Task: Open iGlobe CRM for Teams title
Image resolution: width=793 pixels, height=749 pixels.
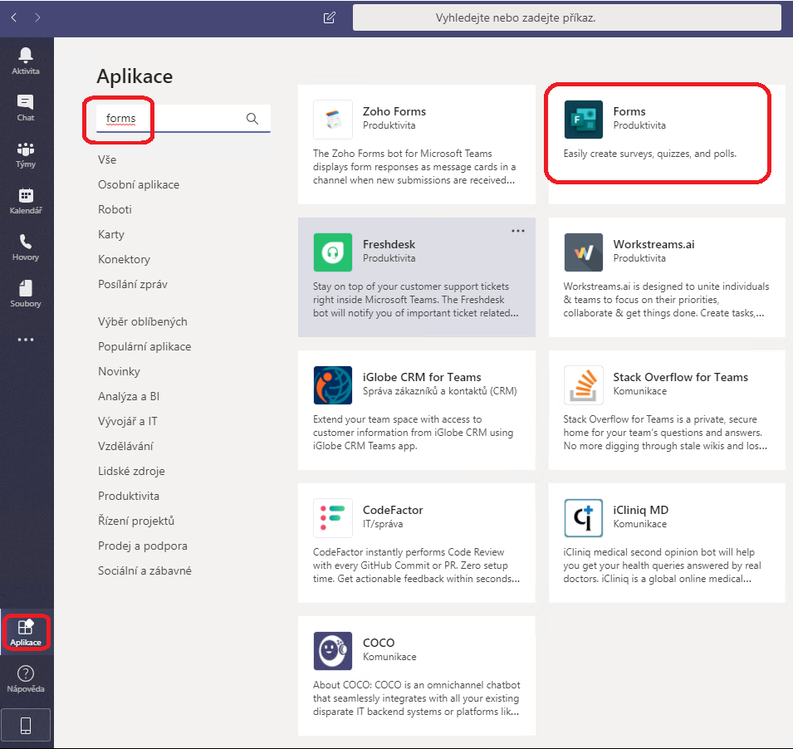Action: [x=422, y=377]
